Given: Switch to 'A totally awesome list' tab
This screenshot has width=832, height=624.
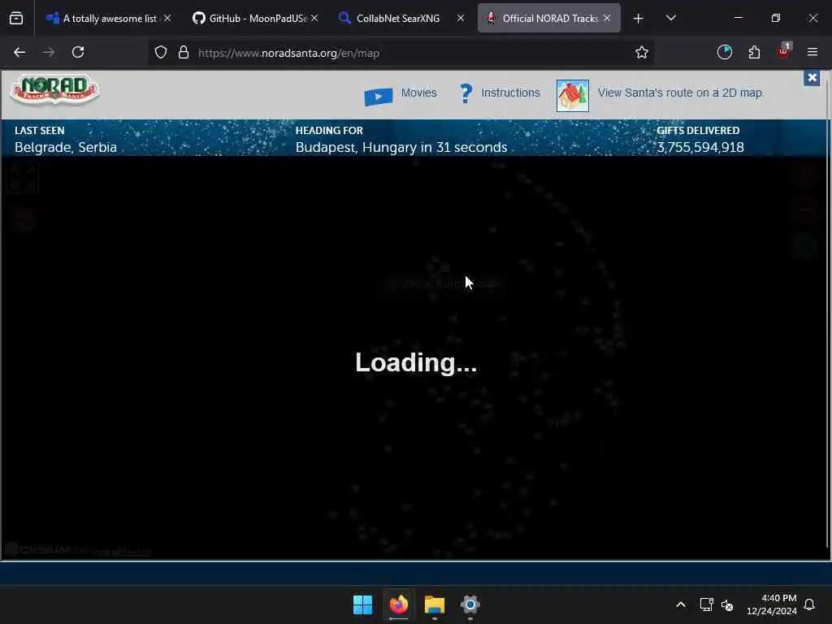Looking at the screenshot, I should click(x=108, y=18).
